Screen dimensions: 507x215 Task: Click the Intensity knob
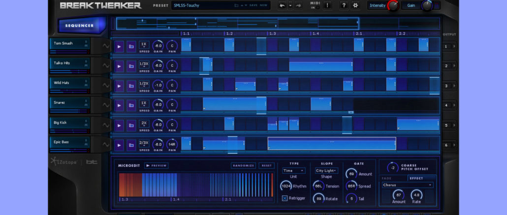(393, 5)
